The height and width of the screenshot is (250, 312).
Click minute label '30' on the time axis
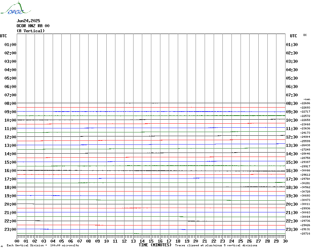click(285, 241)
